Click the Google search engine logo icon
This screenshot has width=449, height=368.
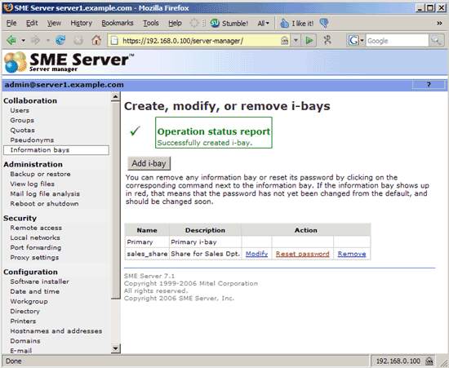(353, 40)
